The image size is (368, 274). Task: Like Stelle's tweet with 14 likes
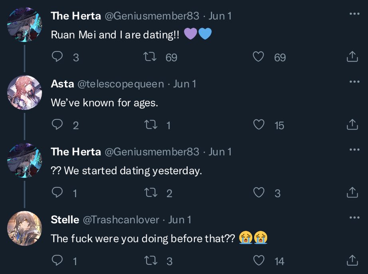tap(259, 261)
